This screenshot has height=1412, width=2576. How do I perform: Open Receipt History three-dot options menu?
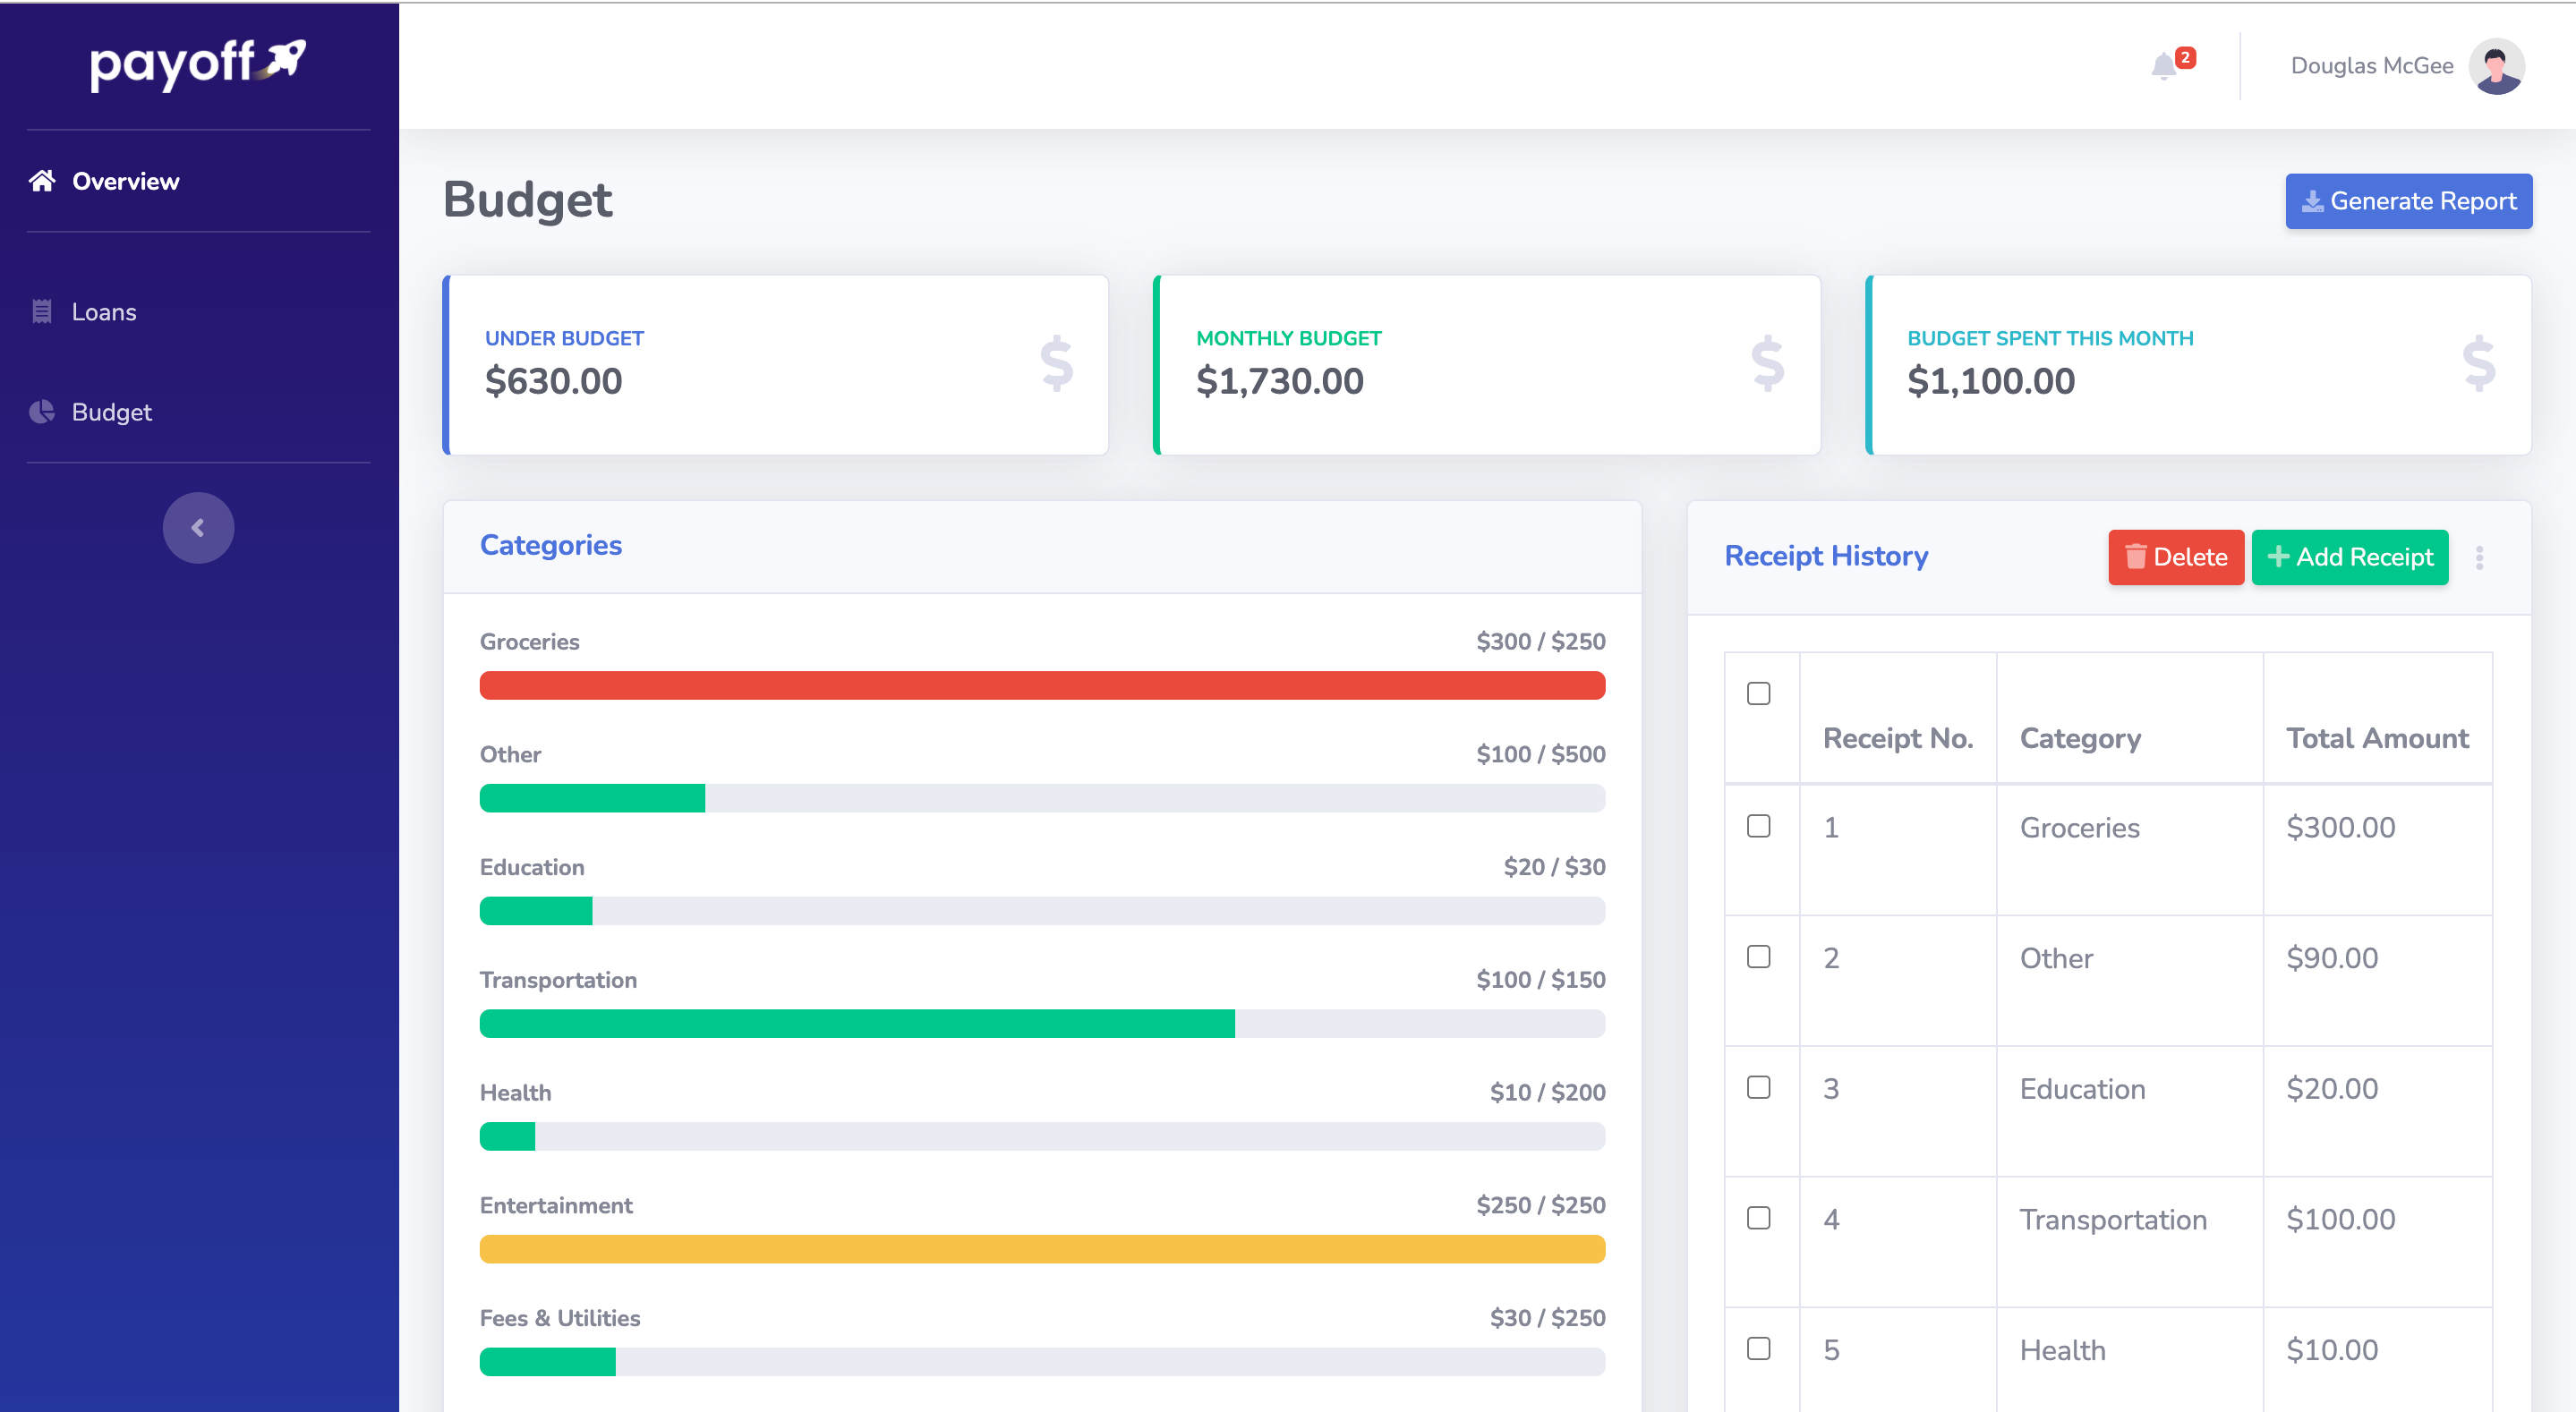pos(2479,558)
